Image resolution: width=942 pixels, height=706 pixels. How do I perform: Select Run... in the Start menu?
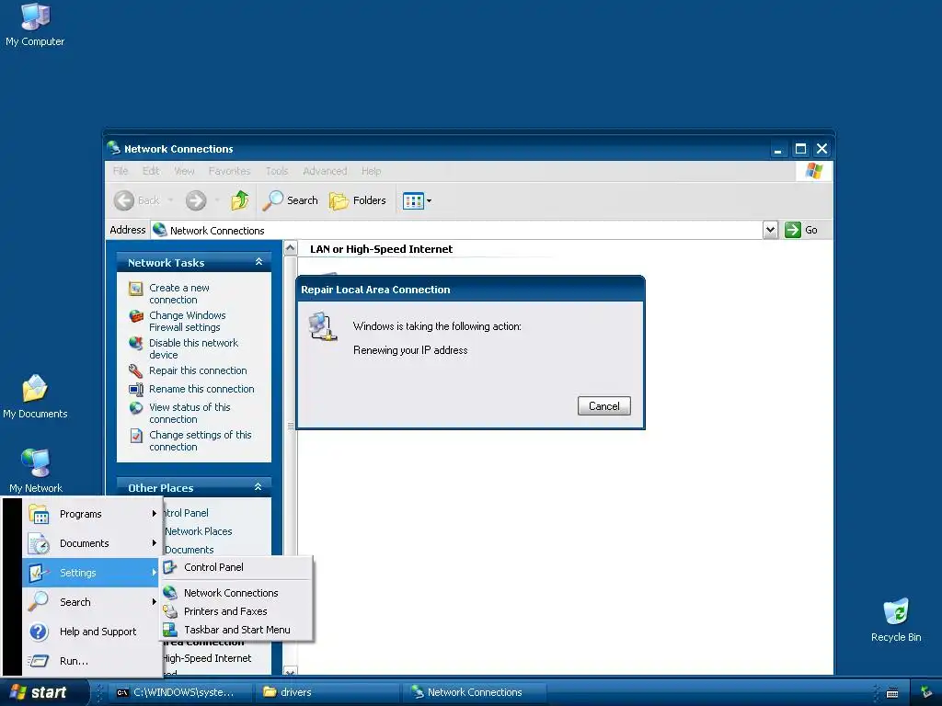pos(92,661)
